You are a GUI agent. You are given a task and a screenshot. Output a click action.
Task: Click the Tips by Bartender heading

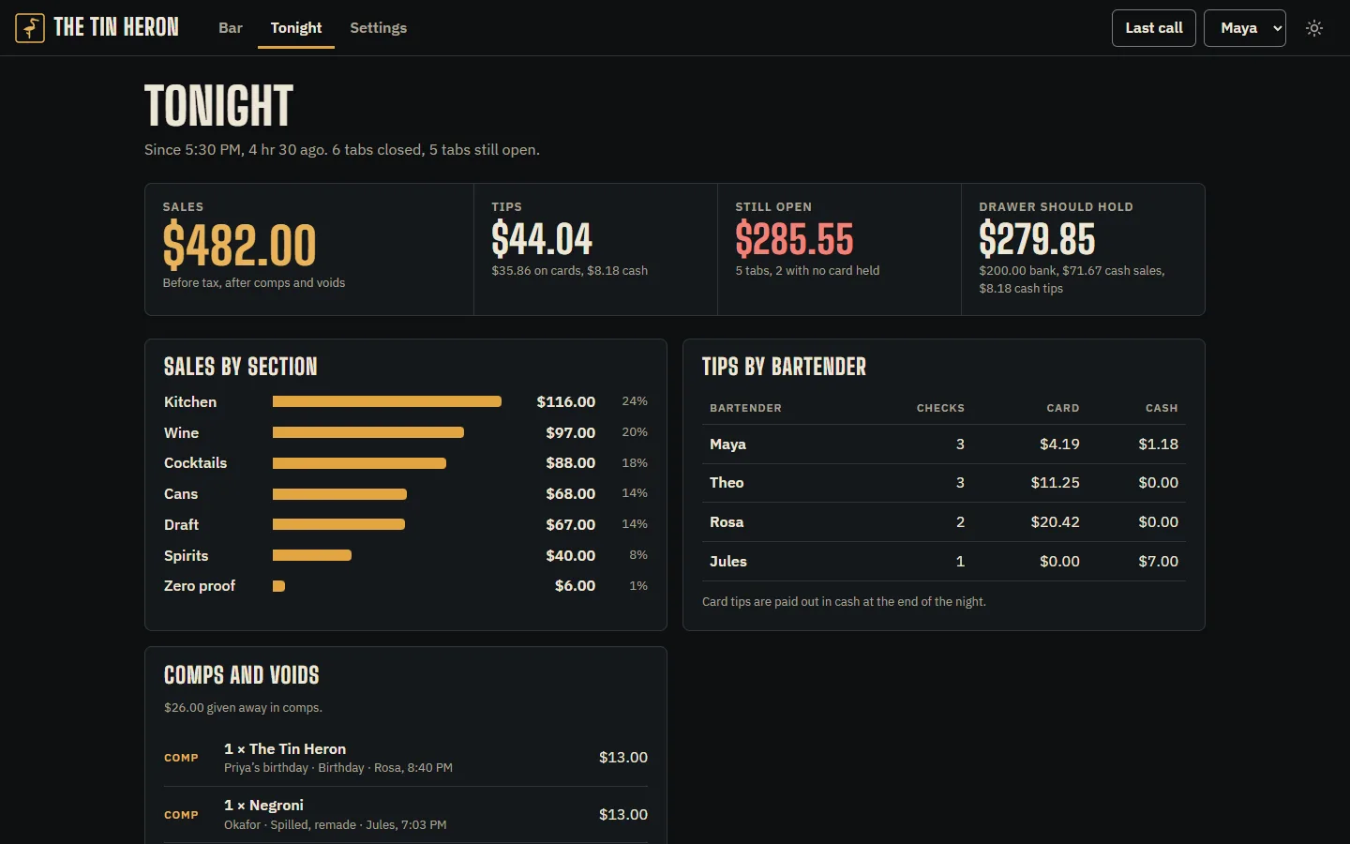point(785,367)
